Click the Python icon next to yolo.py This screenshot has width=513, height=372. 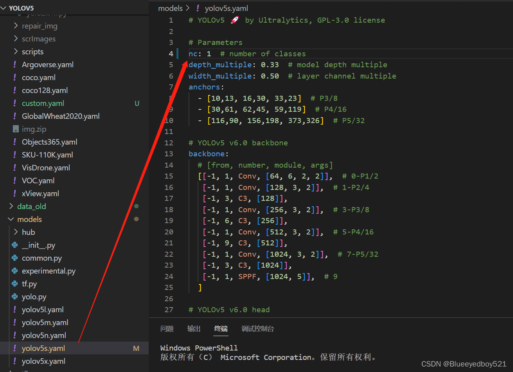click(15, 297)
